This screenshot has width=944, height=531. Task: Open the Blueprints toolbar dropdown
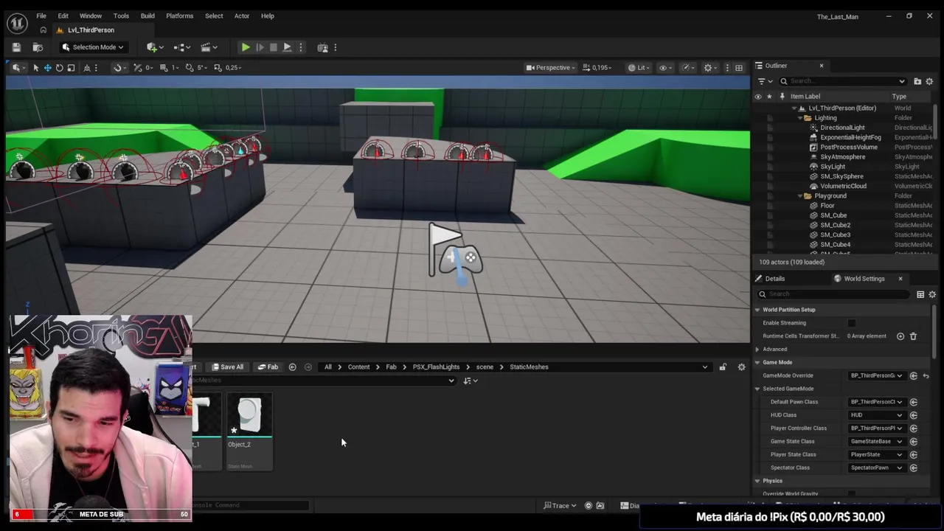pyautogui.click(x=181, y=47)
